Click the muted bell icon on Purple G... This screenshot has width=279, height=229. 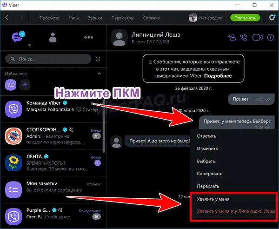point(60,210)
